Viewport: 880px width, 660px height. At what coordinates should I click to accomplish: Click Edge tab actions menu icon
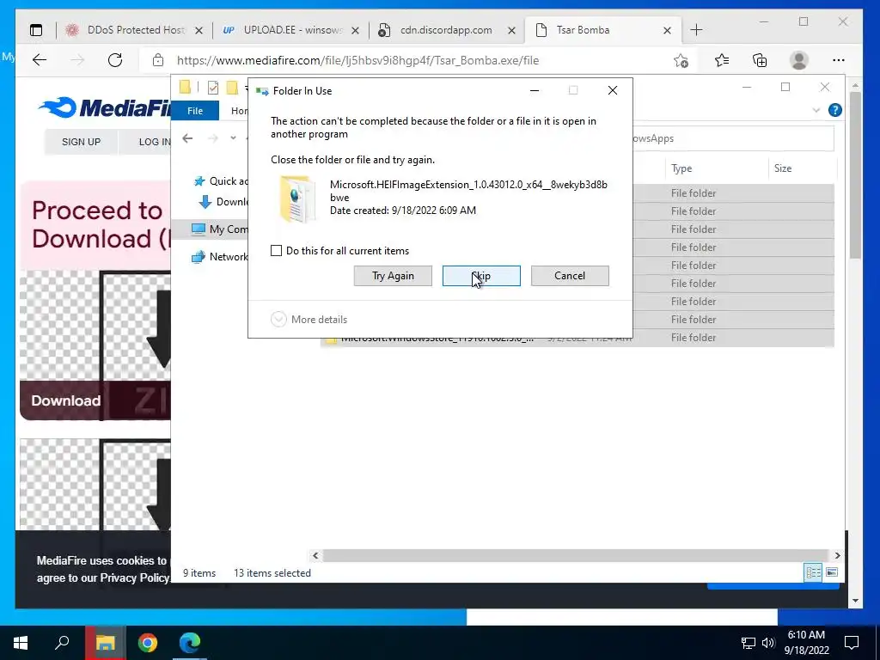(36, 30)
